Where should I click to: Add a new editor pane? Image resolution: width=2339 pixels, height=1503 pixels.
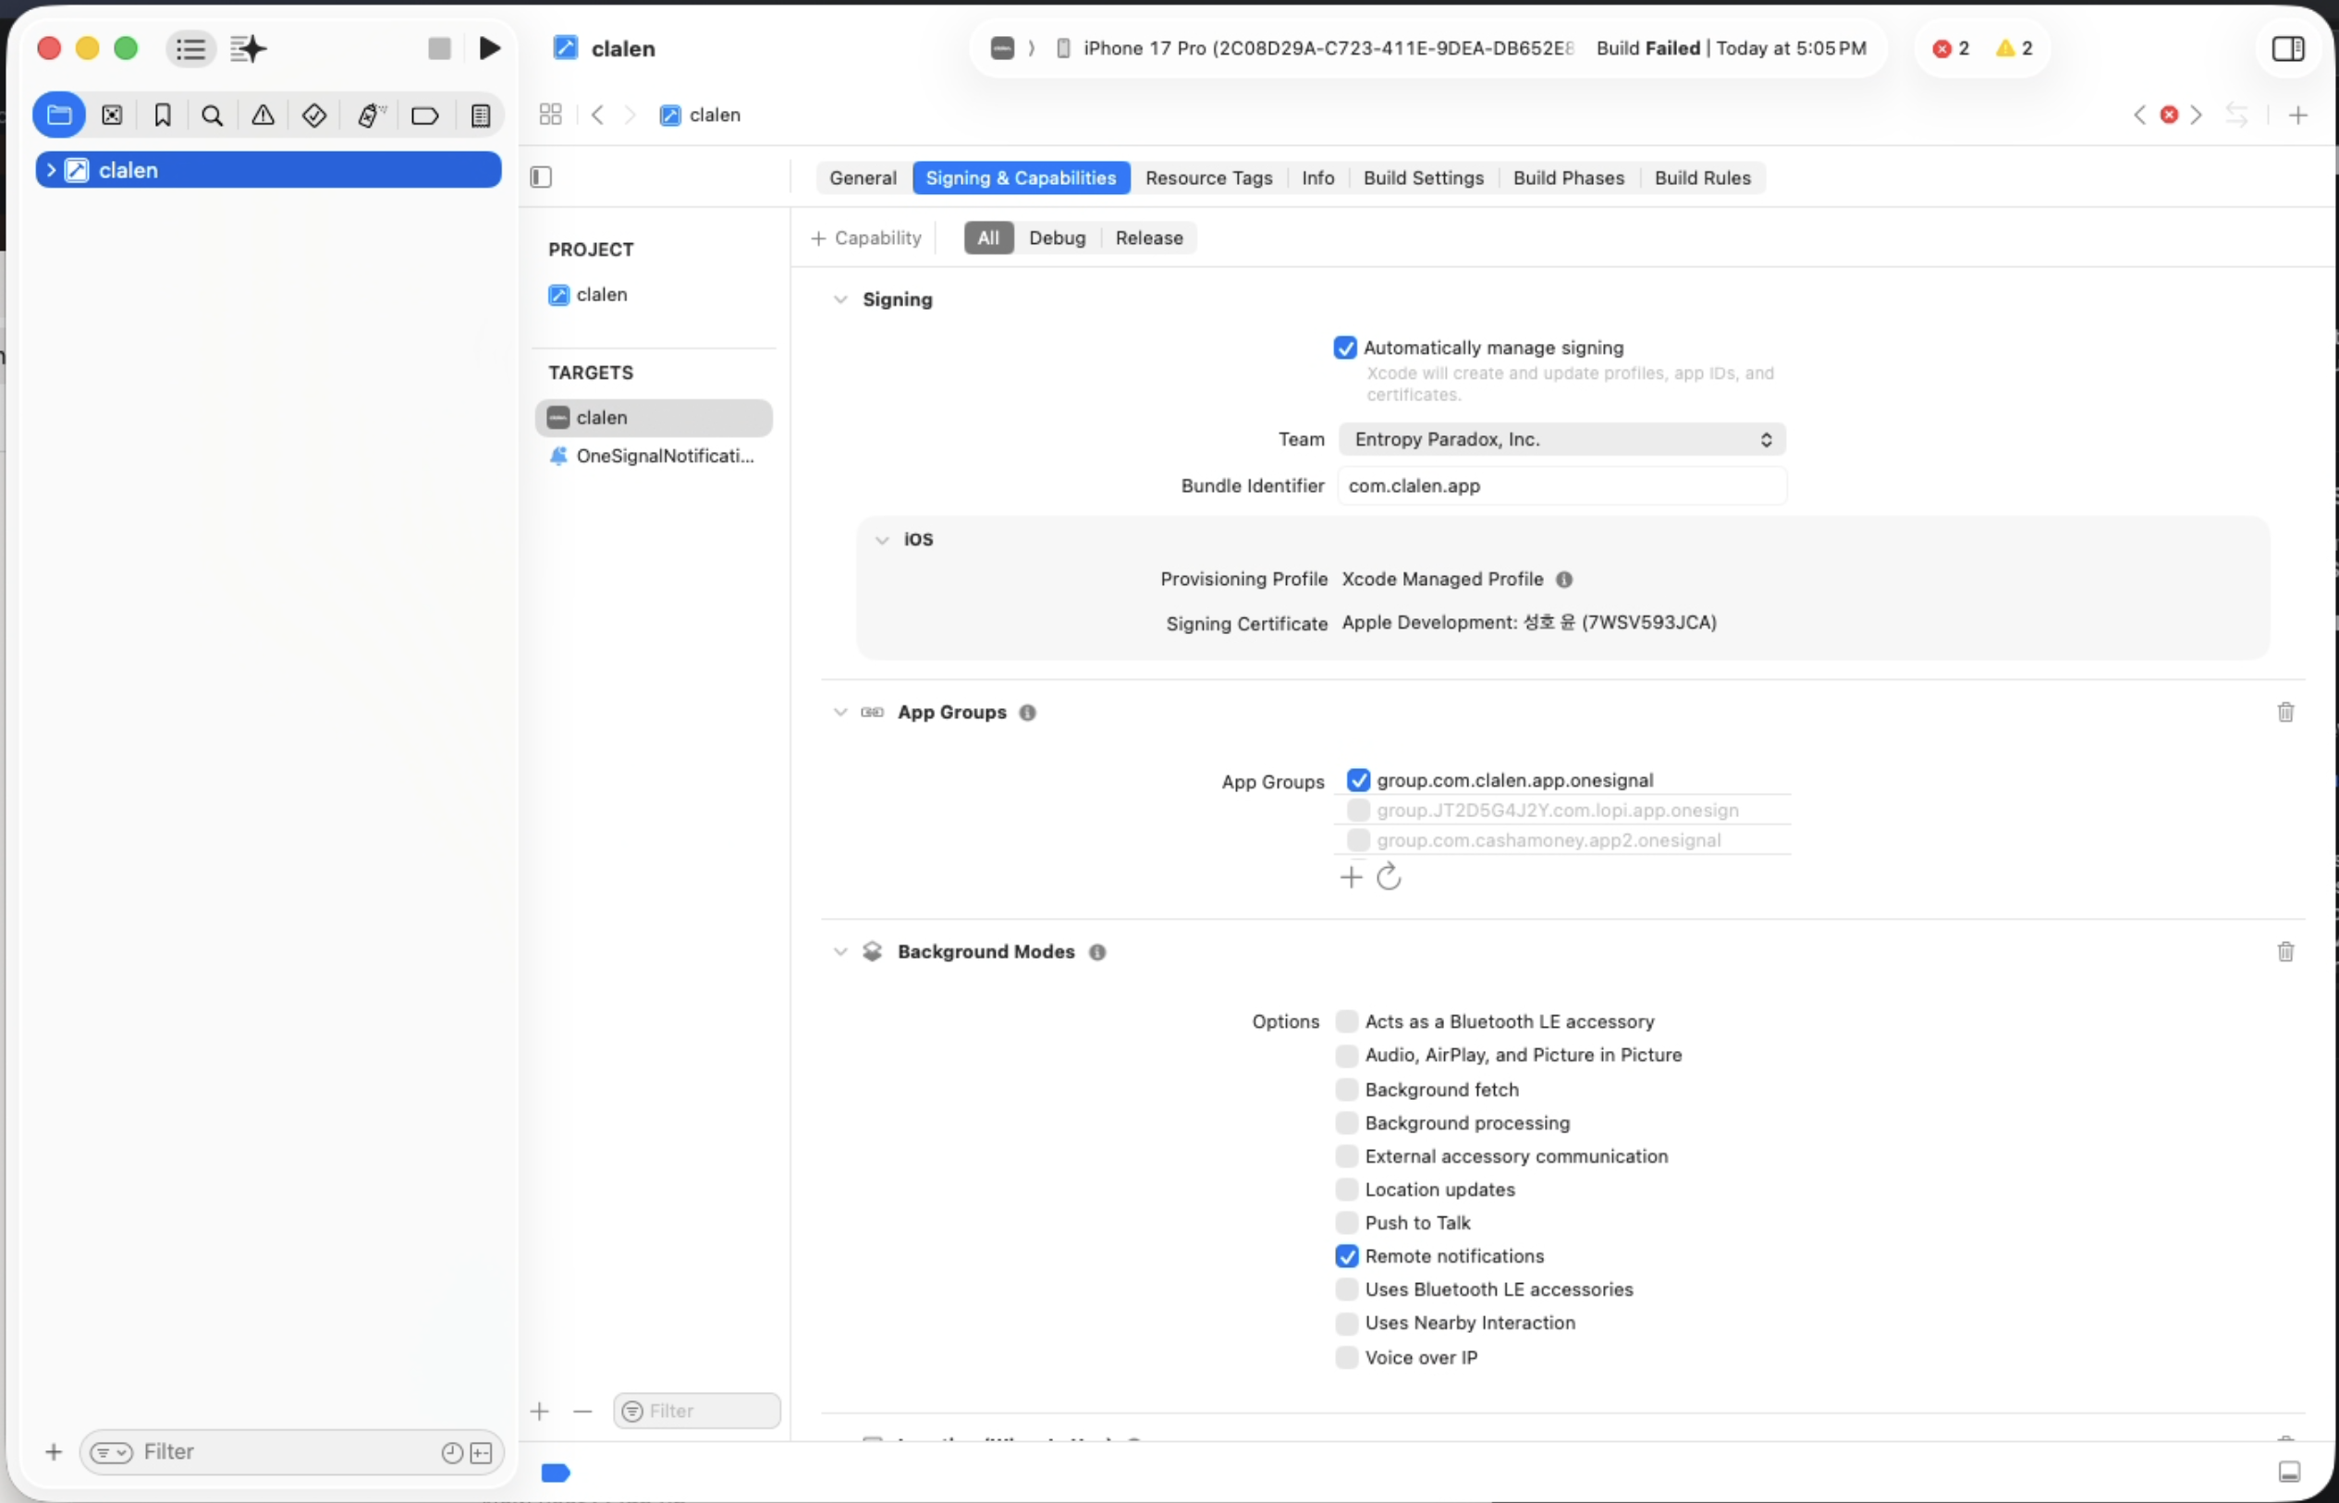tap(2298, 115)
